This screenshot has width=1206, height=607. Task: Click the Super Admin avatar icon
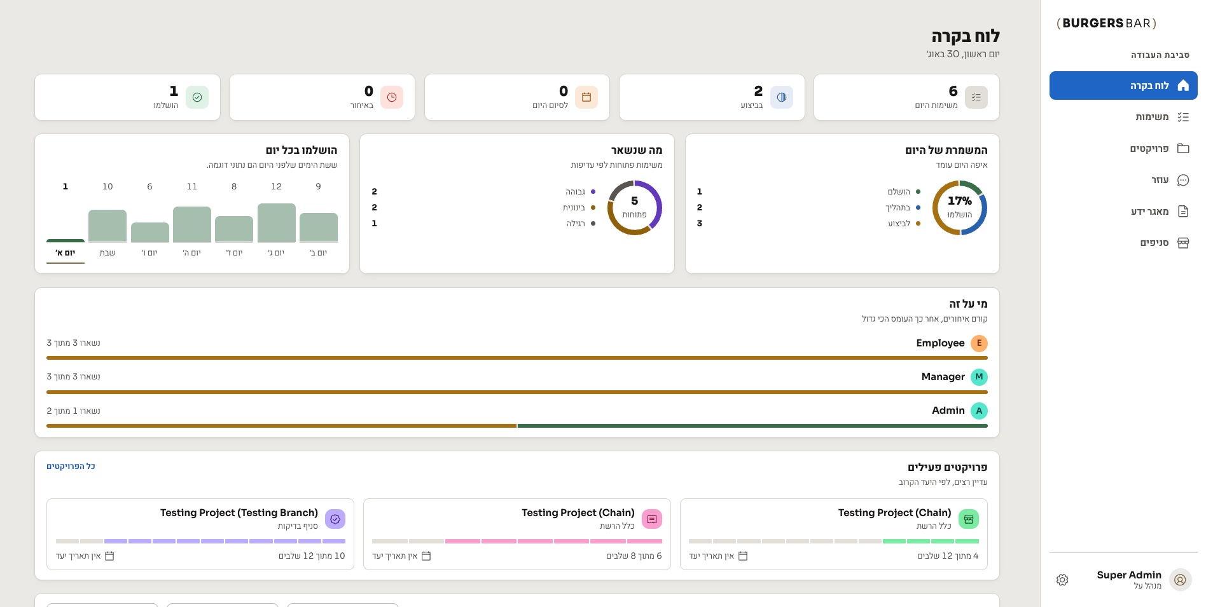point(1180,580)
